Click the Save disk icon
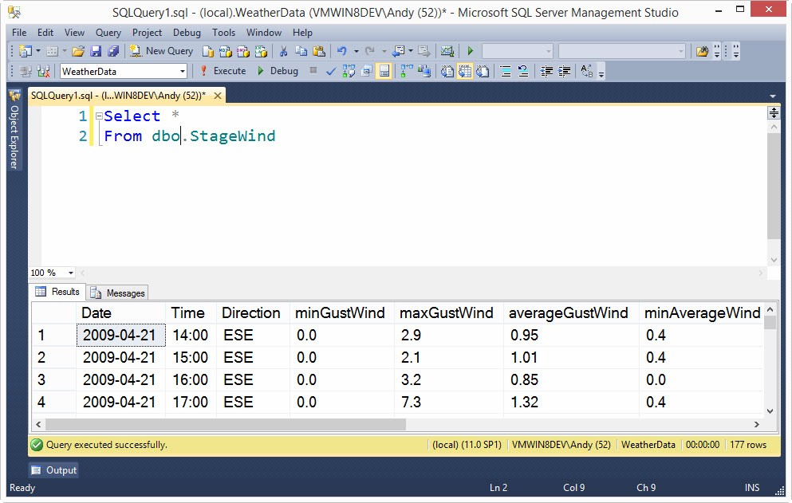This screenshot has width=792, height=503. pyautogui.click(x=96, y=51)
